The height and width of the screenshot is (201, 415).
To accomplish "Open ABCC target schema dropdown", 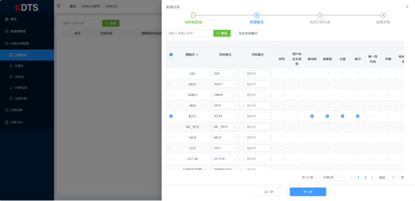I will point(225,84).
